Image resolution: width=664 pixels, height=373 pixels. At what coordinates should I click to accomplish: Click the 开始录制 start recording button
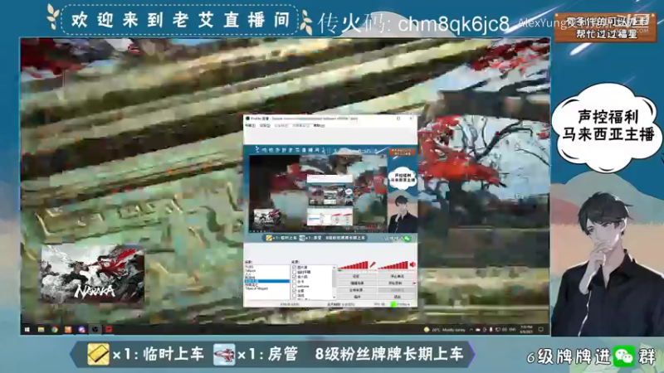click(395, 283)
